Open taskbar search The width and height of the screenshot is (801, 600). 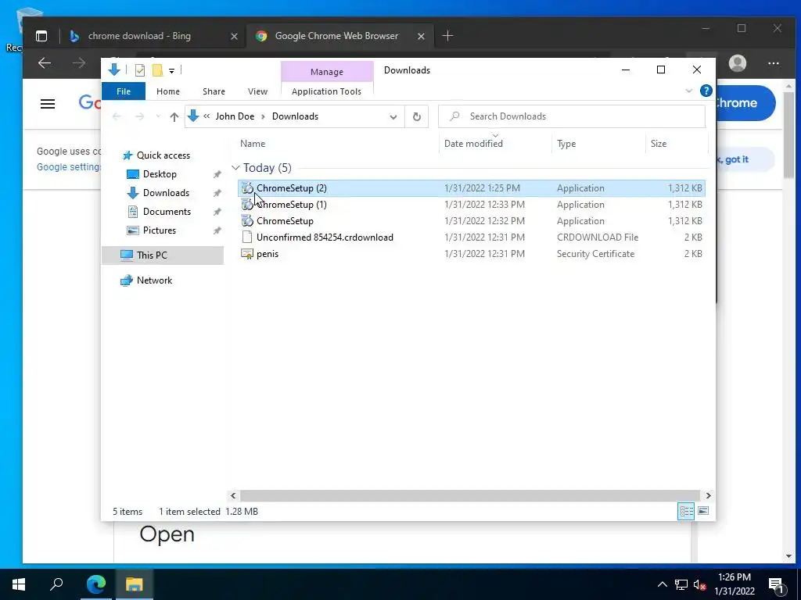point(56,584)
